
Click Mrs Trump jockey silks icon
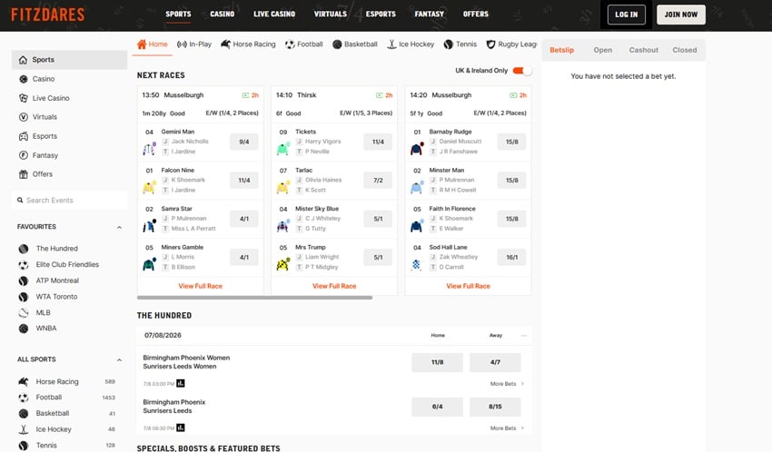pyautogui.click(x=283, y=264)
